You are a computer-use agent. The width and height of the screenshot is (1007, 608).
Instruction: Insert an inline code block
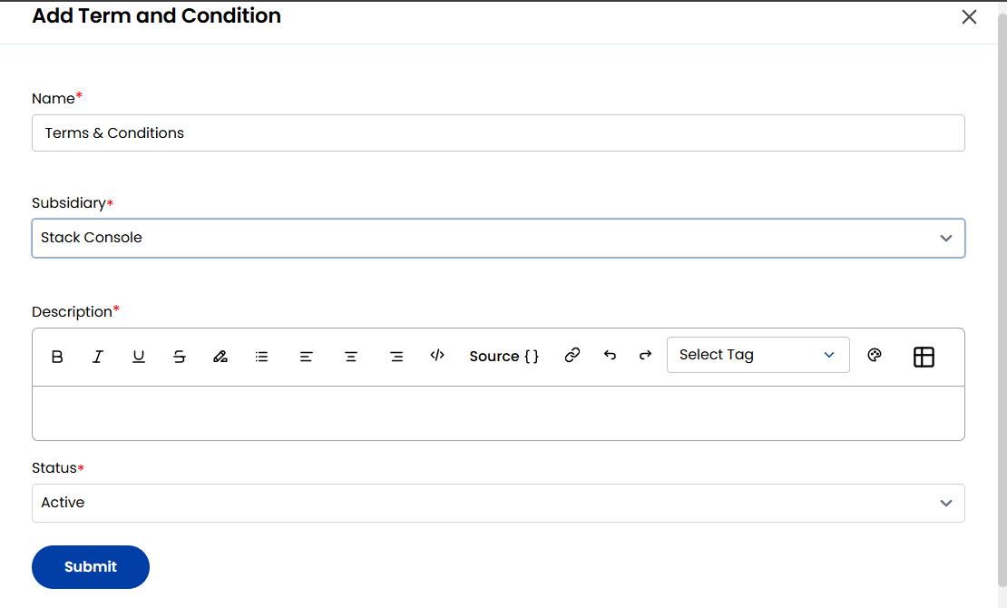[x=436, y=356]
